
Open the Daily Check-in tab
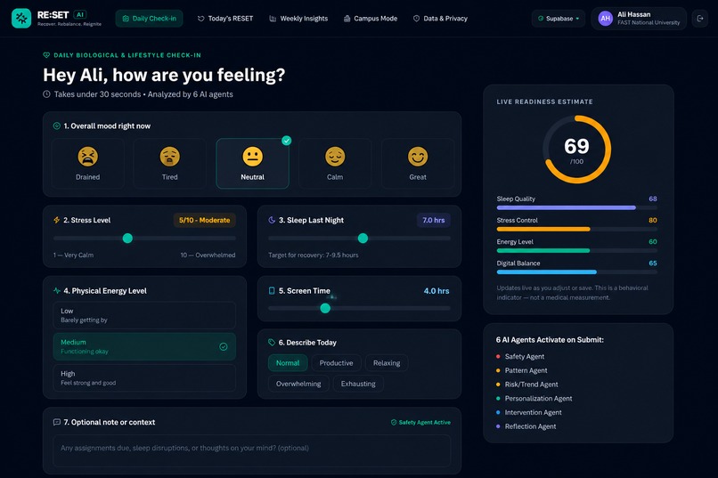coord(150,19)
